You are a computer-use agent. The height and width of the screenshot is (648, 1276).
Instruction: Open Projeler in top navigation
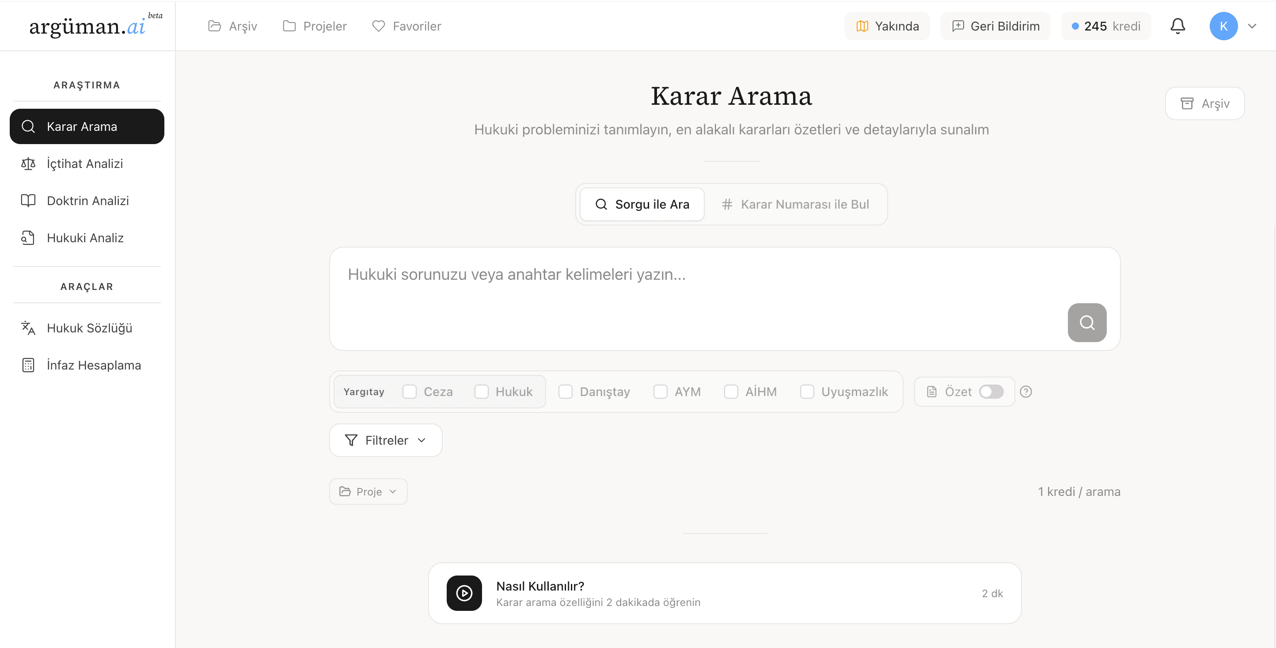[315, 26]
